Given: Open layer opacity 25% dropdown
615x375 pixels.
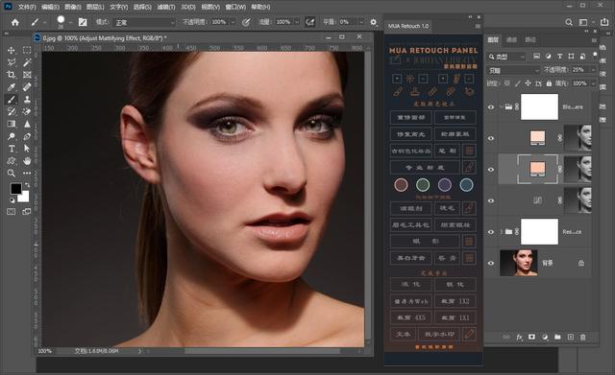Looking at the screenshot, I should coord(593,70).
